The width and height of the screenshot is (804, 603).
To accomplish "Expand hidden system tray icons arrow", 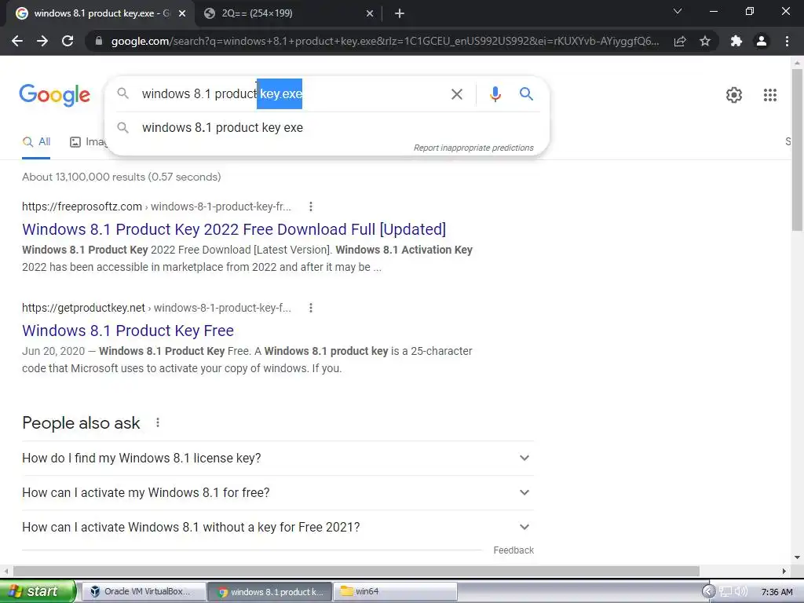I will (708, 592).
